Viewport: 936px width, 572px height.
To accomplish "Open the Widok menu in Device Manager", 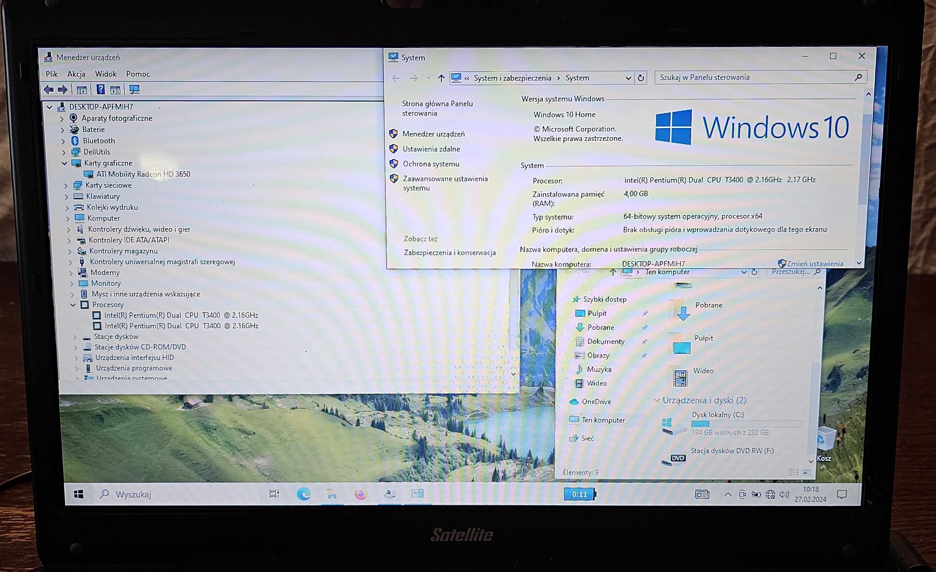I will tap(106, 74).
